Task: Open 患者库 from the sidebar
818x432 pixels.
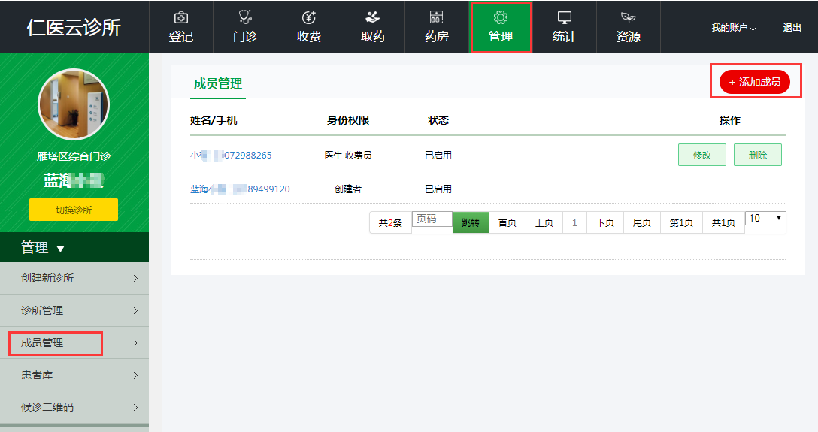Action: (74, 375)
